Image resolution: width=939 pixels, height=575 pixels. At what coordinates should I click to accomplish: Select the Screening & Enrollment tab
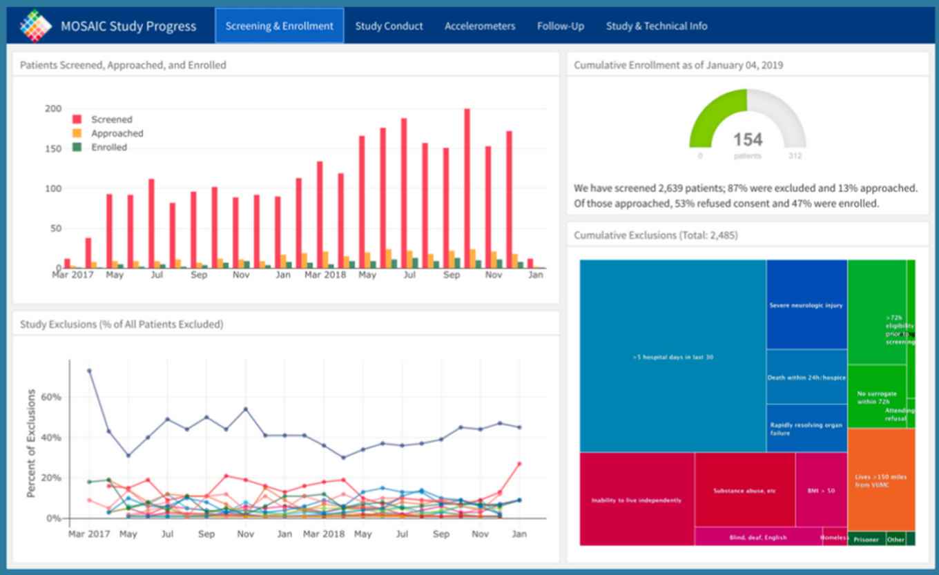click(278, 26)
